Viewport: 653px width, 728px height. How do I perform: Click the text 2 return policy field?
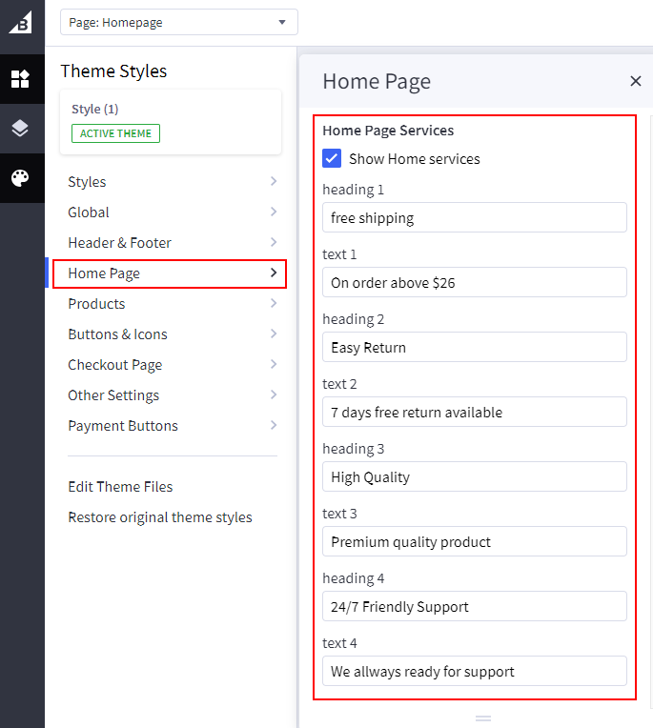pyautogui.click(x=474, y=413)
